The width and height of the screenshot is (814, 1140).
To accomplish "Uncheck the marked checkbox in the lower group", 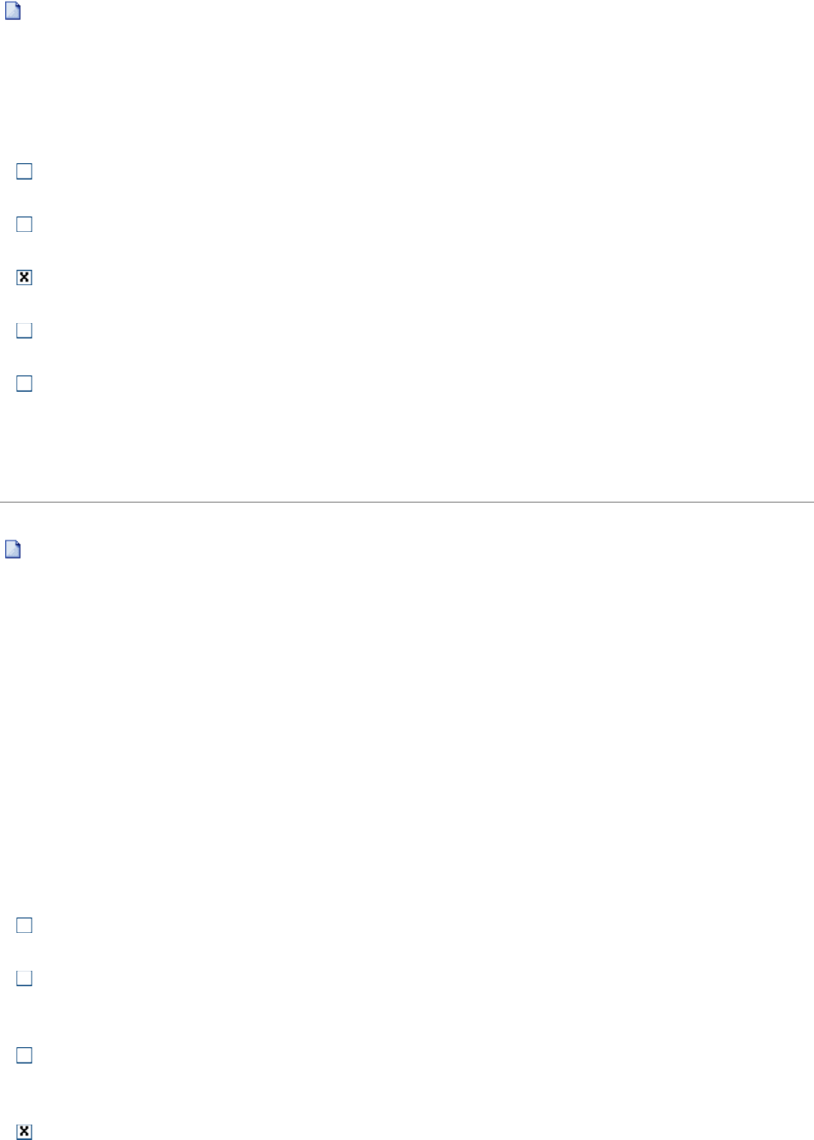I will point(24,1132).
